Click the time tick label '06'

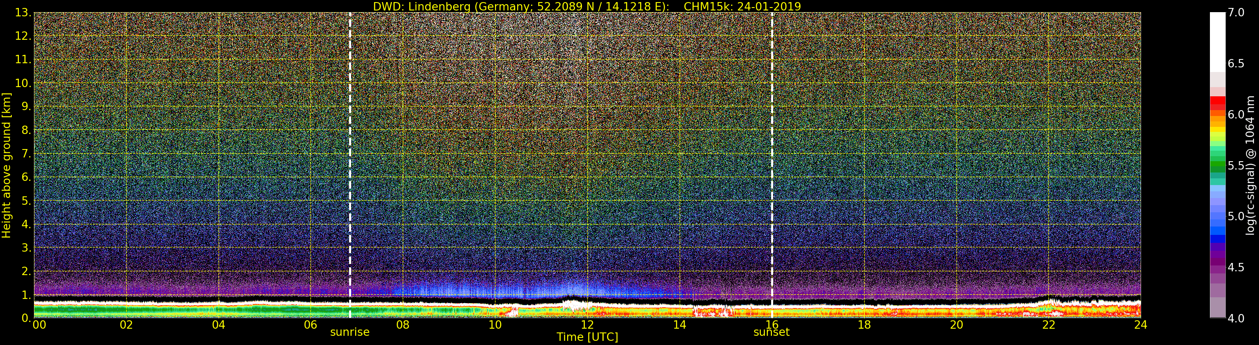[310, 325]
